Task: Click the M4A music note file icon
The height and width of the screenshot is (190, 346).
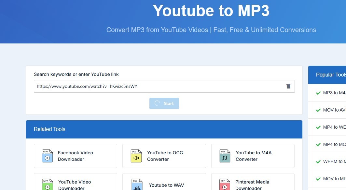Action: [225, 156]
